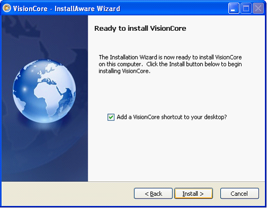Click the Installation Wizard description paragraph

[170, 64]
